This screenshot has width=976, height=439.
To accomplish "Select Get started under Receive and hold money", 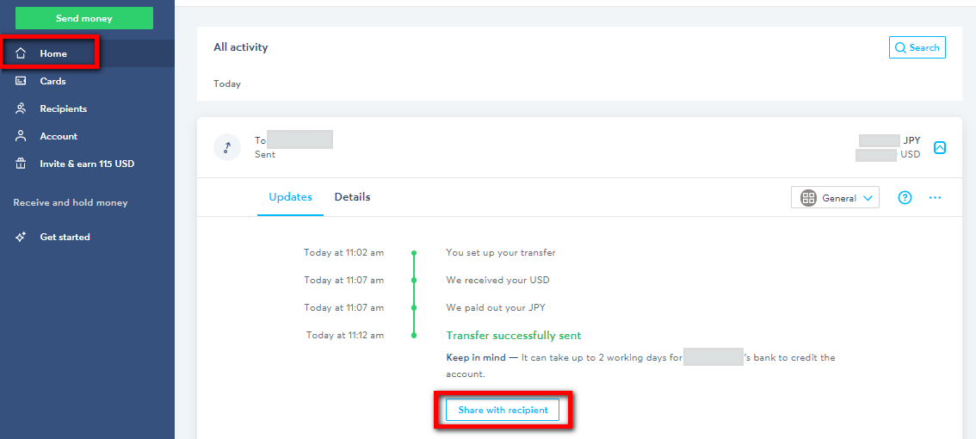I will point(65,237).
